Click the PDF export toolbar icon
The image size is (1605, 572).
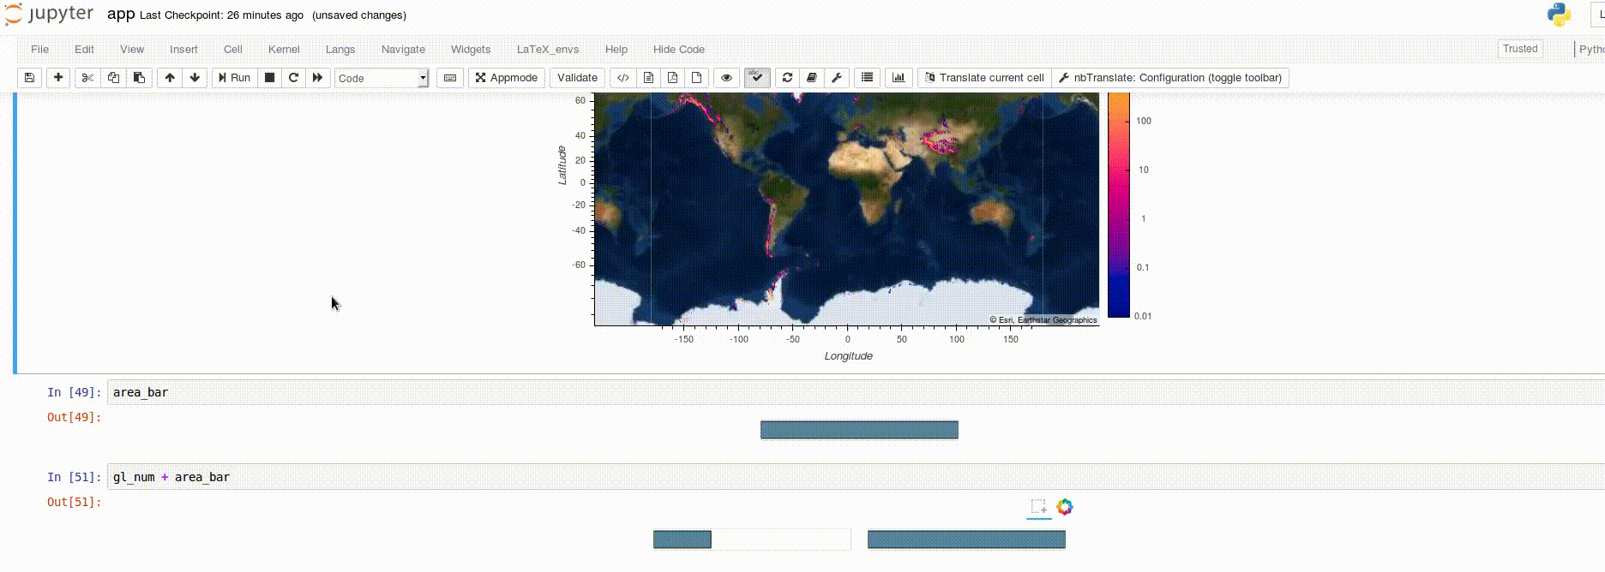click(672, 78)
